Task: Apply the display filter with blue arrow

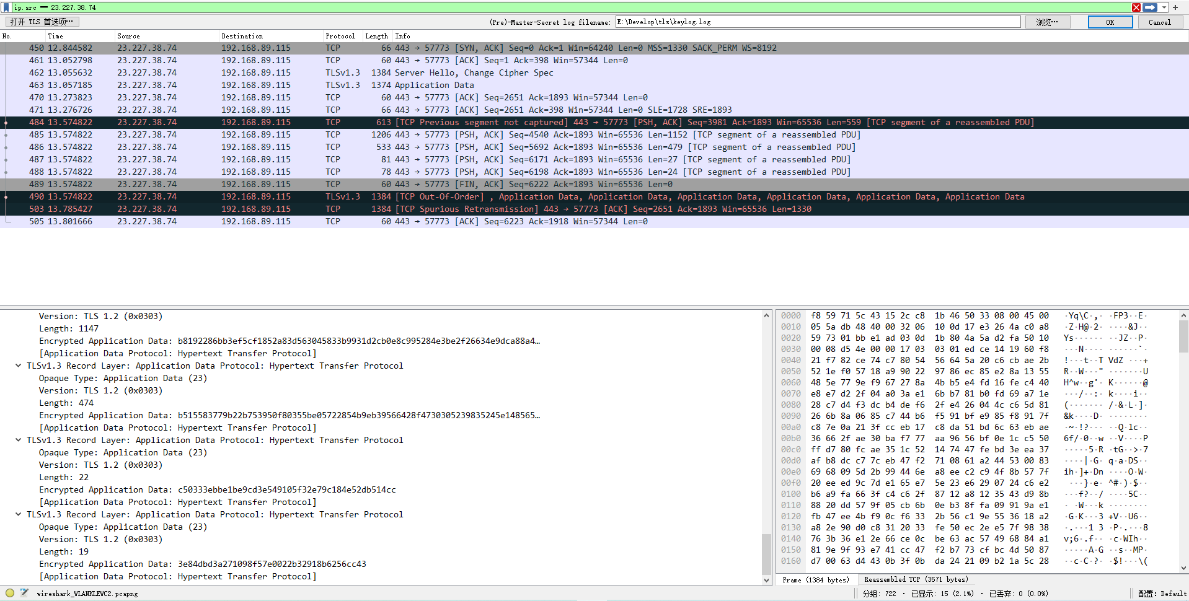Action: [1150, 7]
